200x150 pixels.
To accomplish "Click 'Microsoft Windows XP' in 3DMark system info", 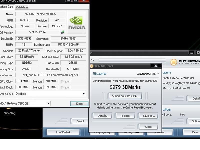I will click(176, 88).
